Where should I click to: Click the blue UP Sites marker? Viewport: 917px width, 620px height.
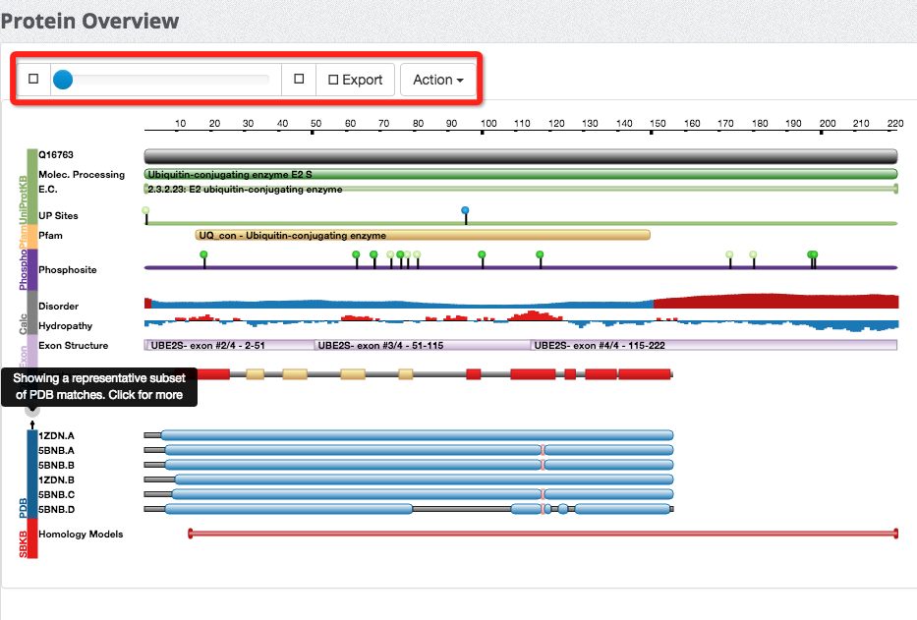point(465,210)
